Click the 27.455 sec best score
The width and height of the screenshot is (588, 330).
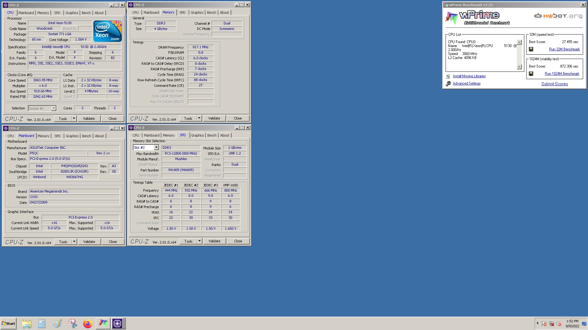570,42
